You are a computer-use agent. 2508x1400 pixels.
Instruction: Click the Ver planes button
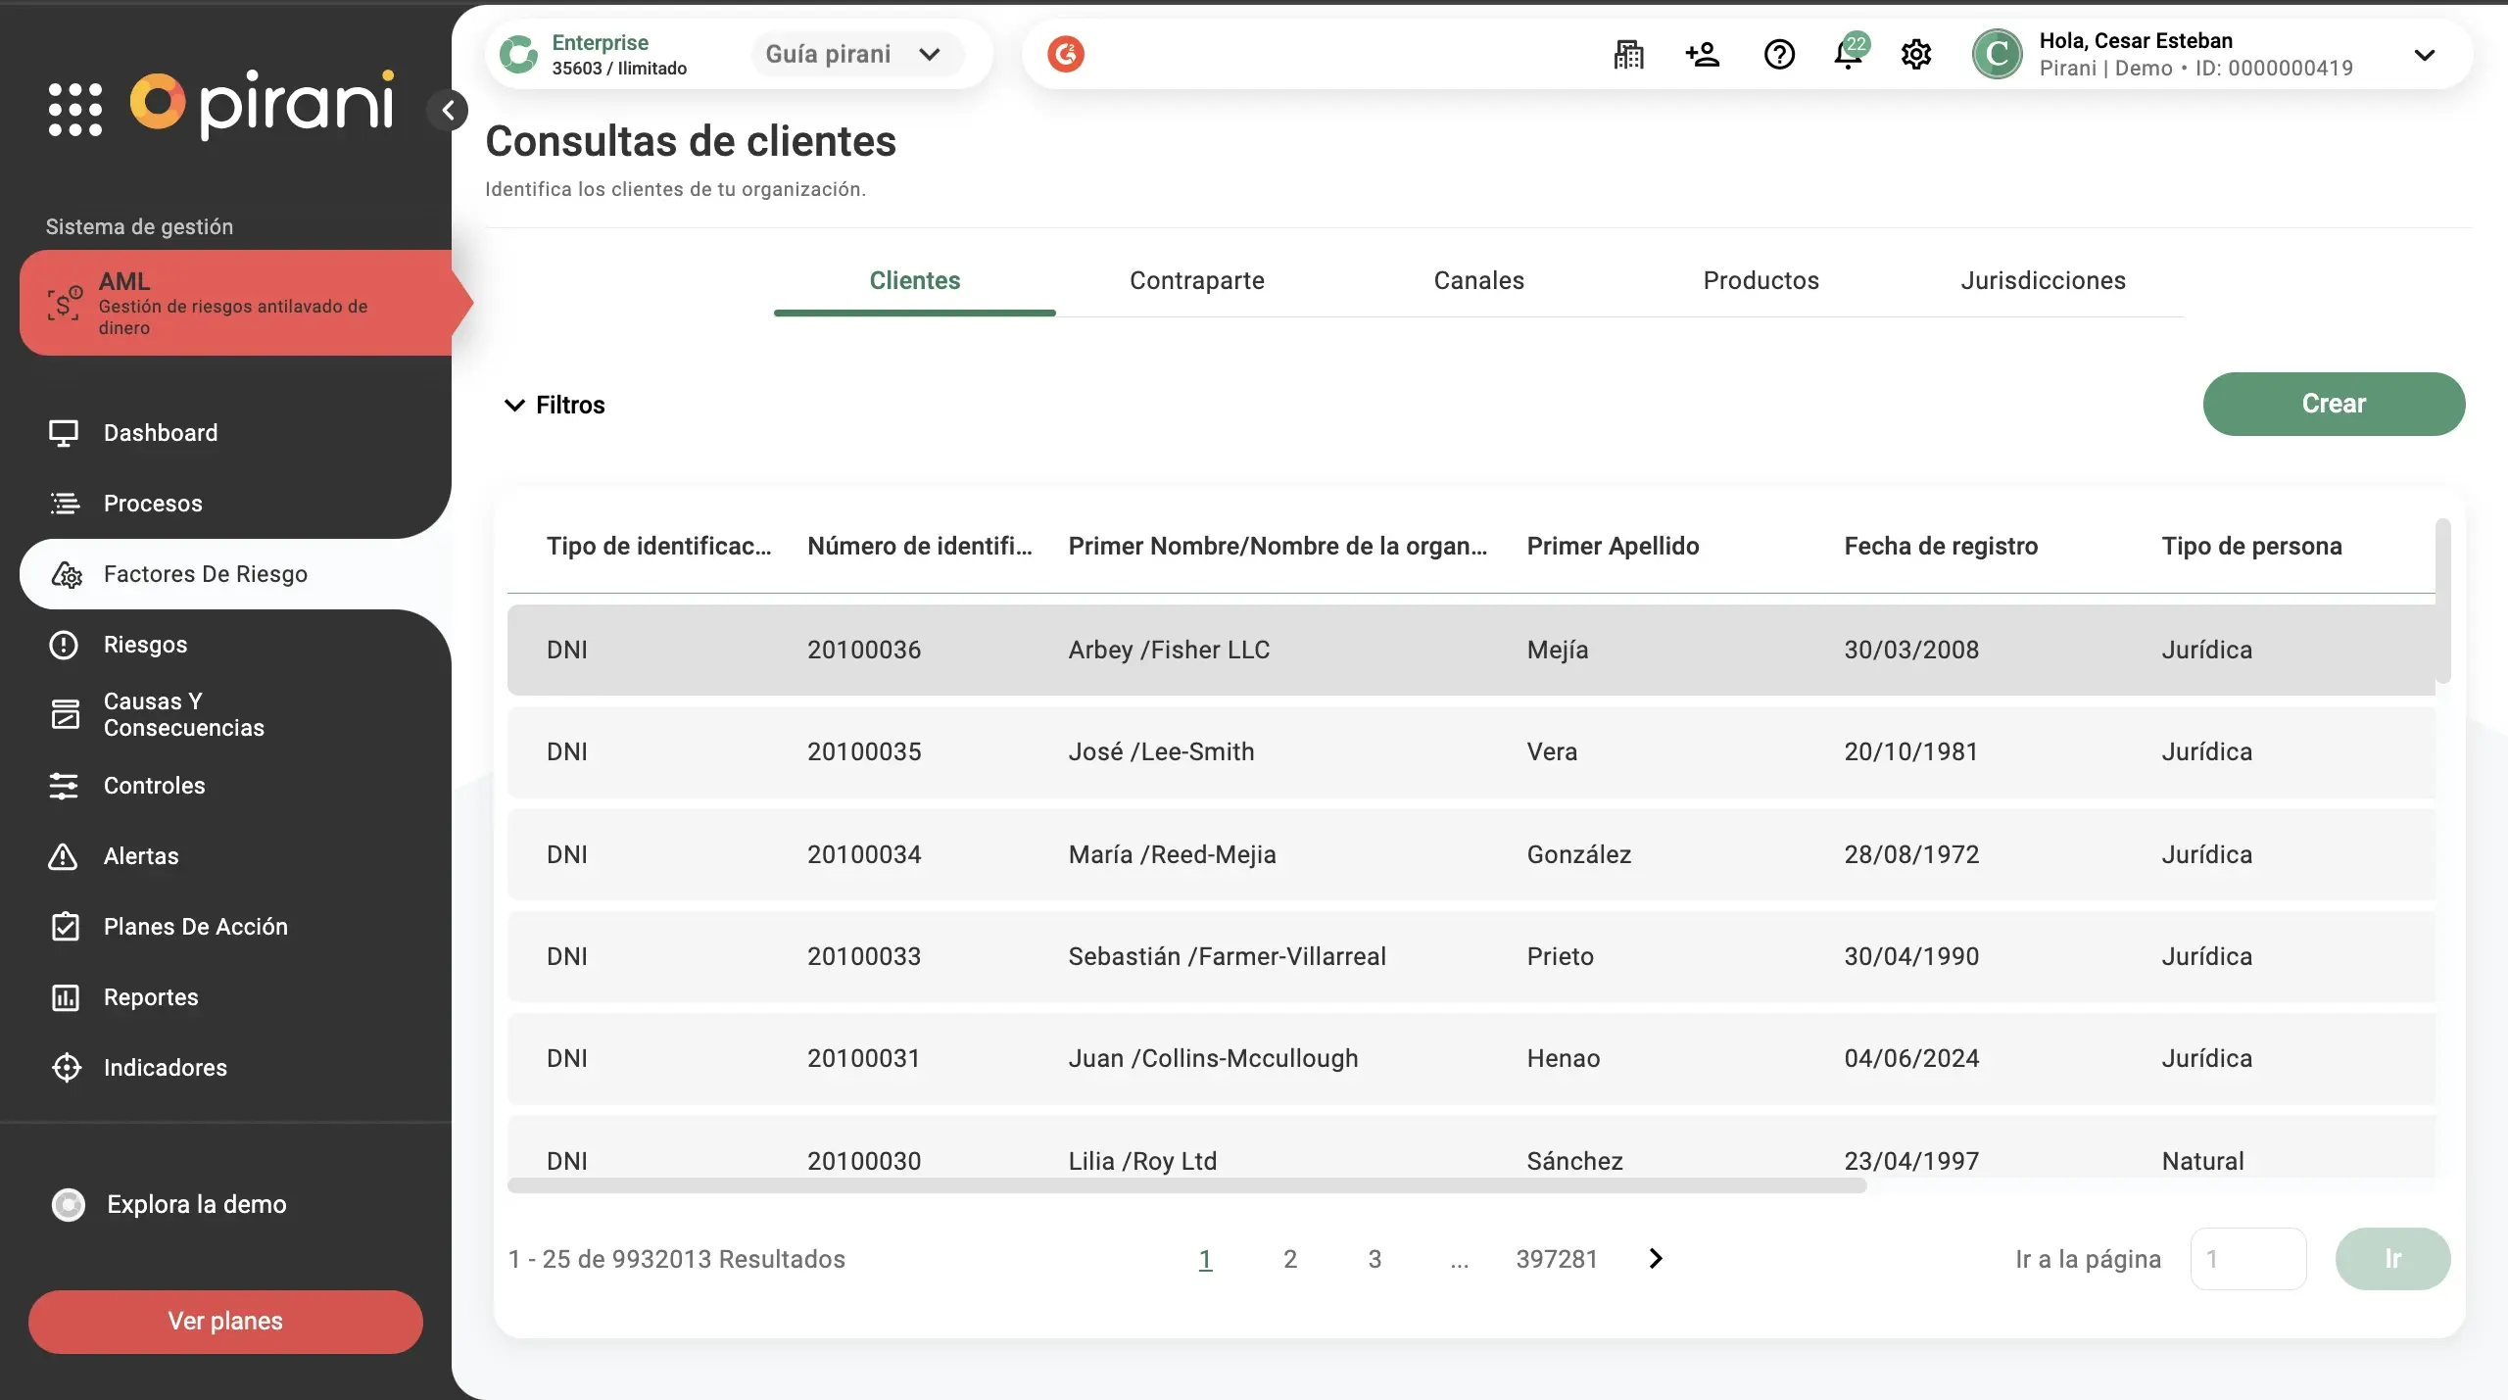click(225, 1321)
